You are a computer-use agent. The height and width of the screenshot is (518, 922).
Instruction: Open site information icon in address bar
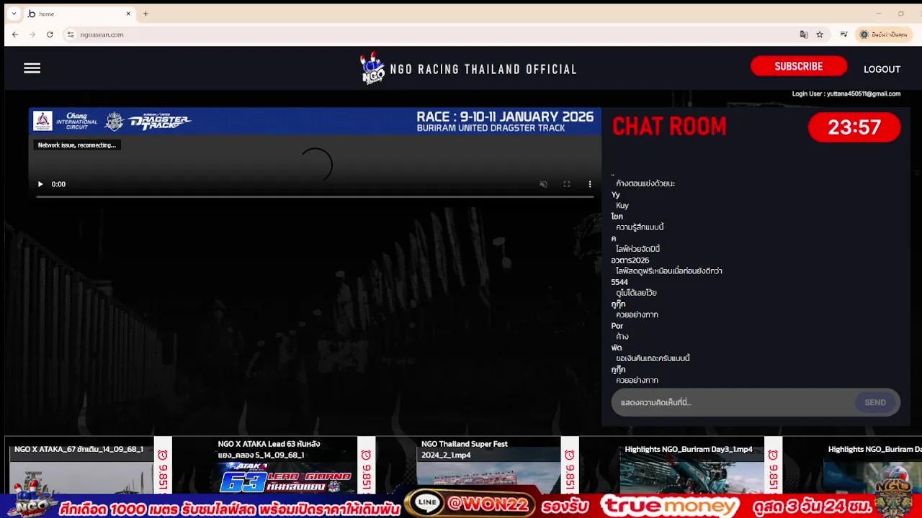(x=70, y=35)
